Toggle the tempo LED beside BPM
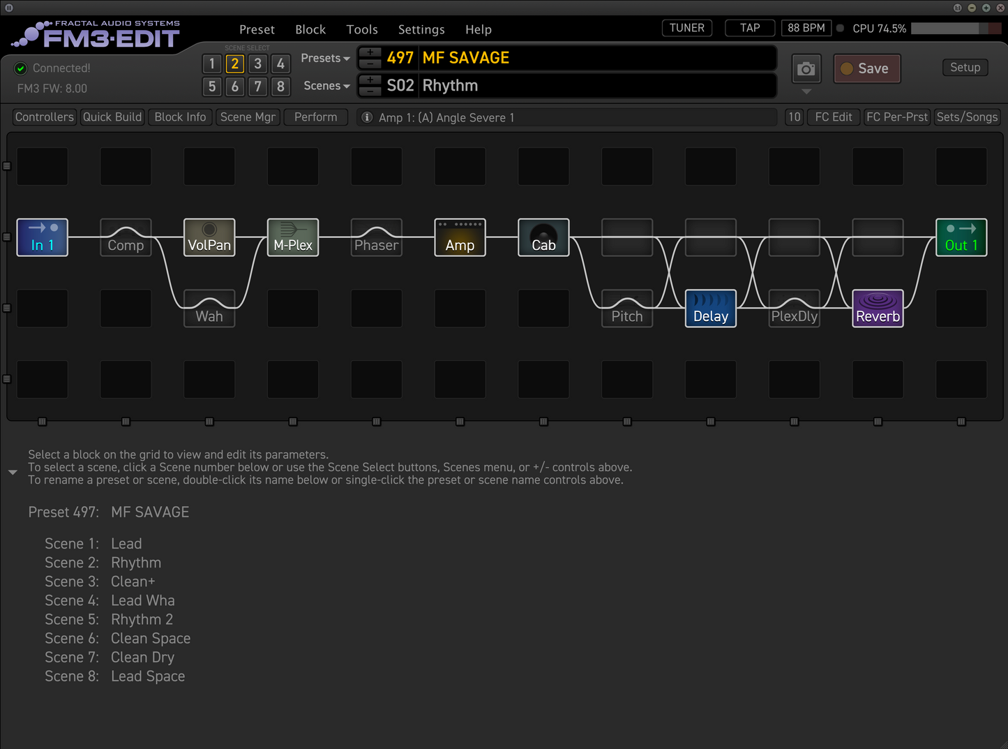The image size is (1008, 749). click(841, 29)
